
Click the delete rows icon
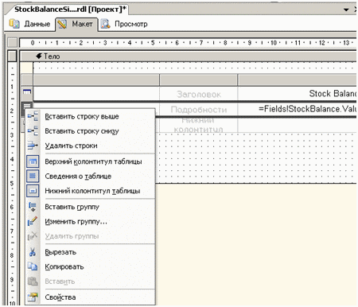tap(33, 146)
